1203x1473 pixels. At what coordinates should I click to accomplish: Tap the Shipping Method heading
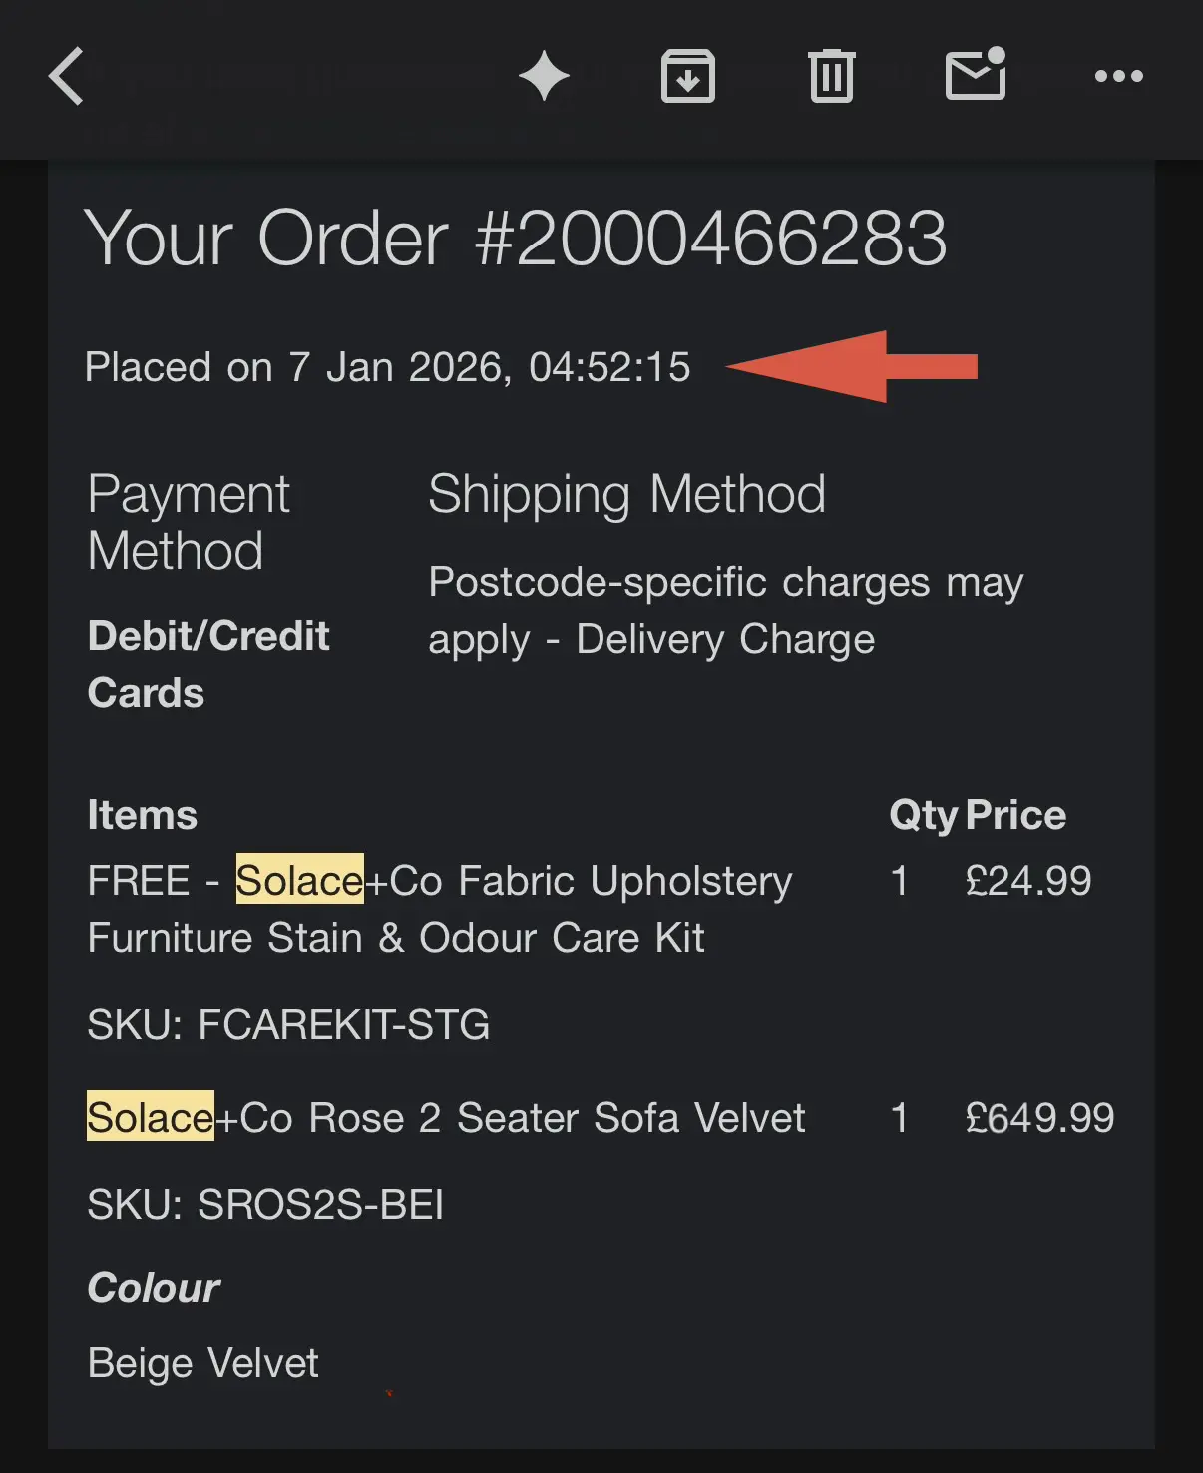click(x=626, y=494)
